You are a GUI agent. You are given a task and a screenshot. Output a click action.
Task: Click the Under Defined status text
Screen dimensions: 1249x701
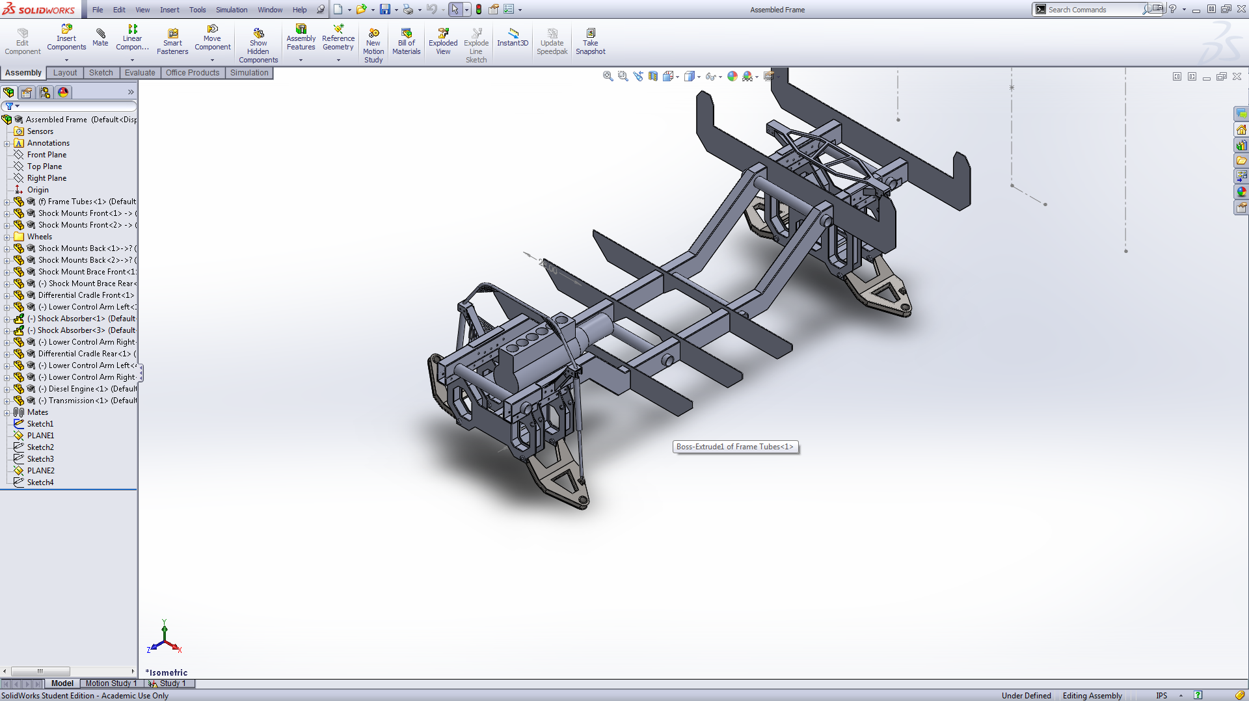pos(1026,696)
